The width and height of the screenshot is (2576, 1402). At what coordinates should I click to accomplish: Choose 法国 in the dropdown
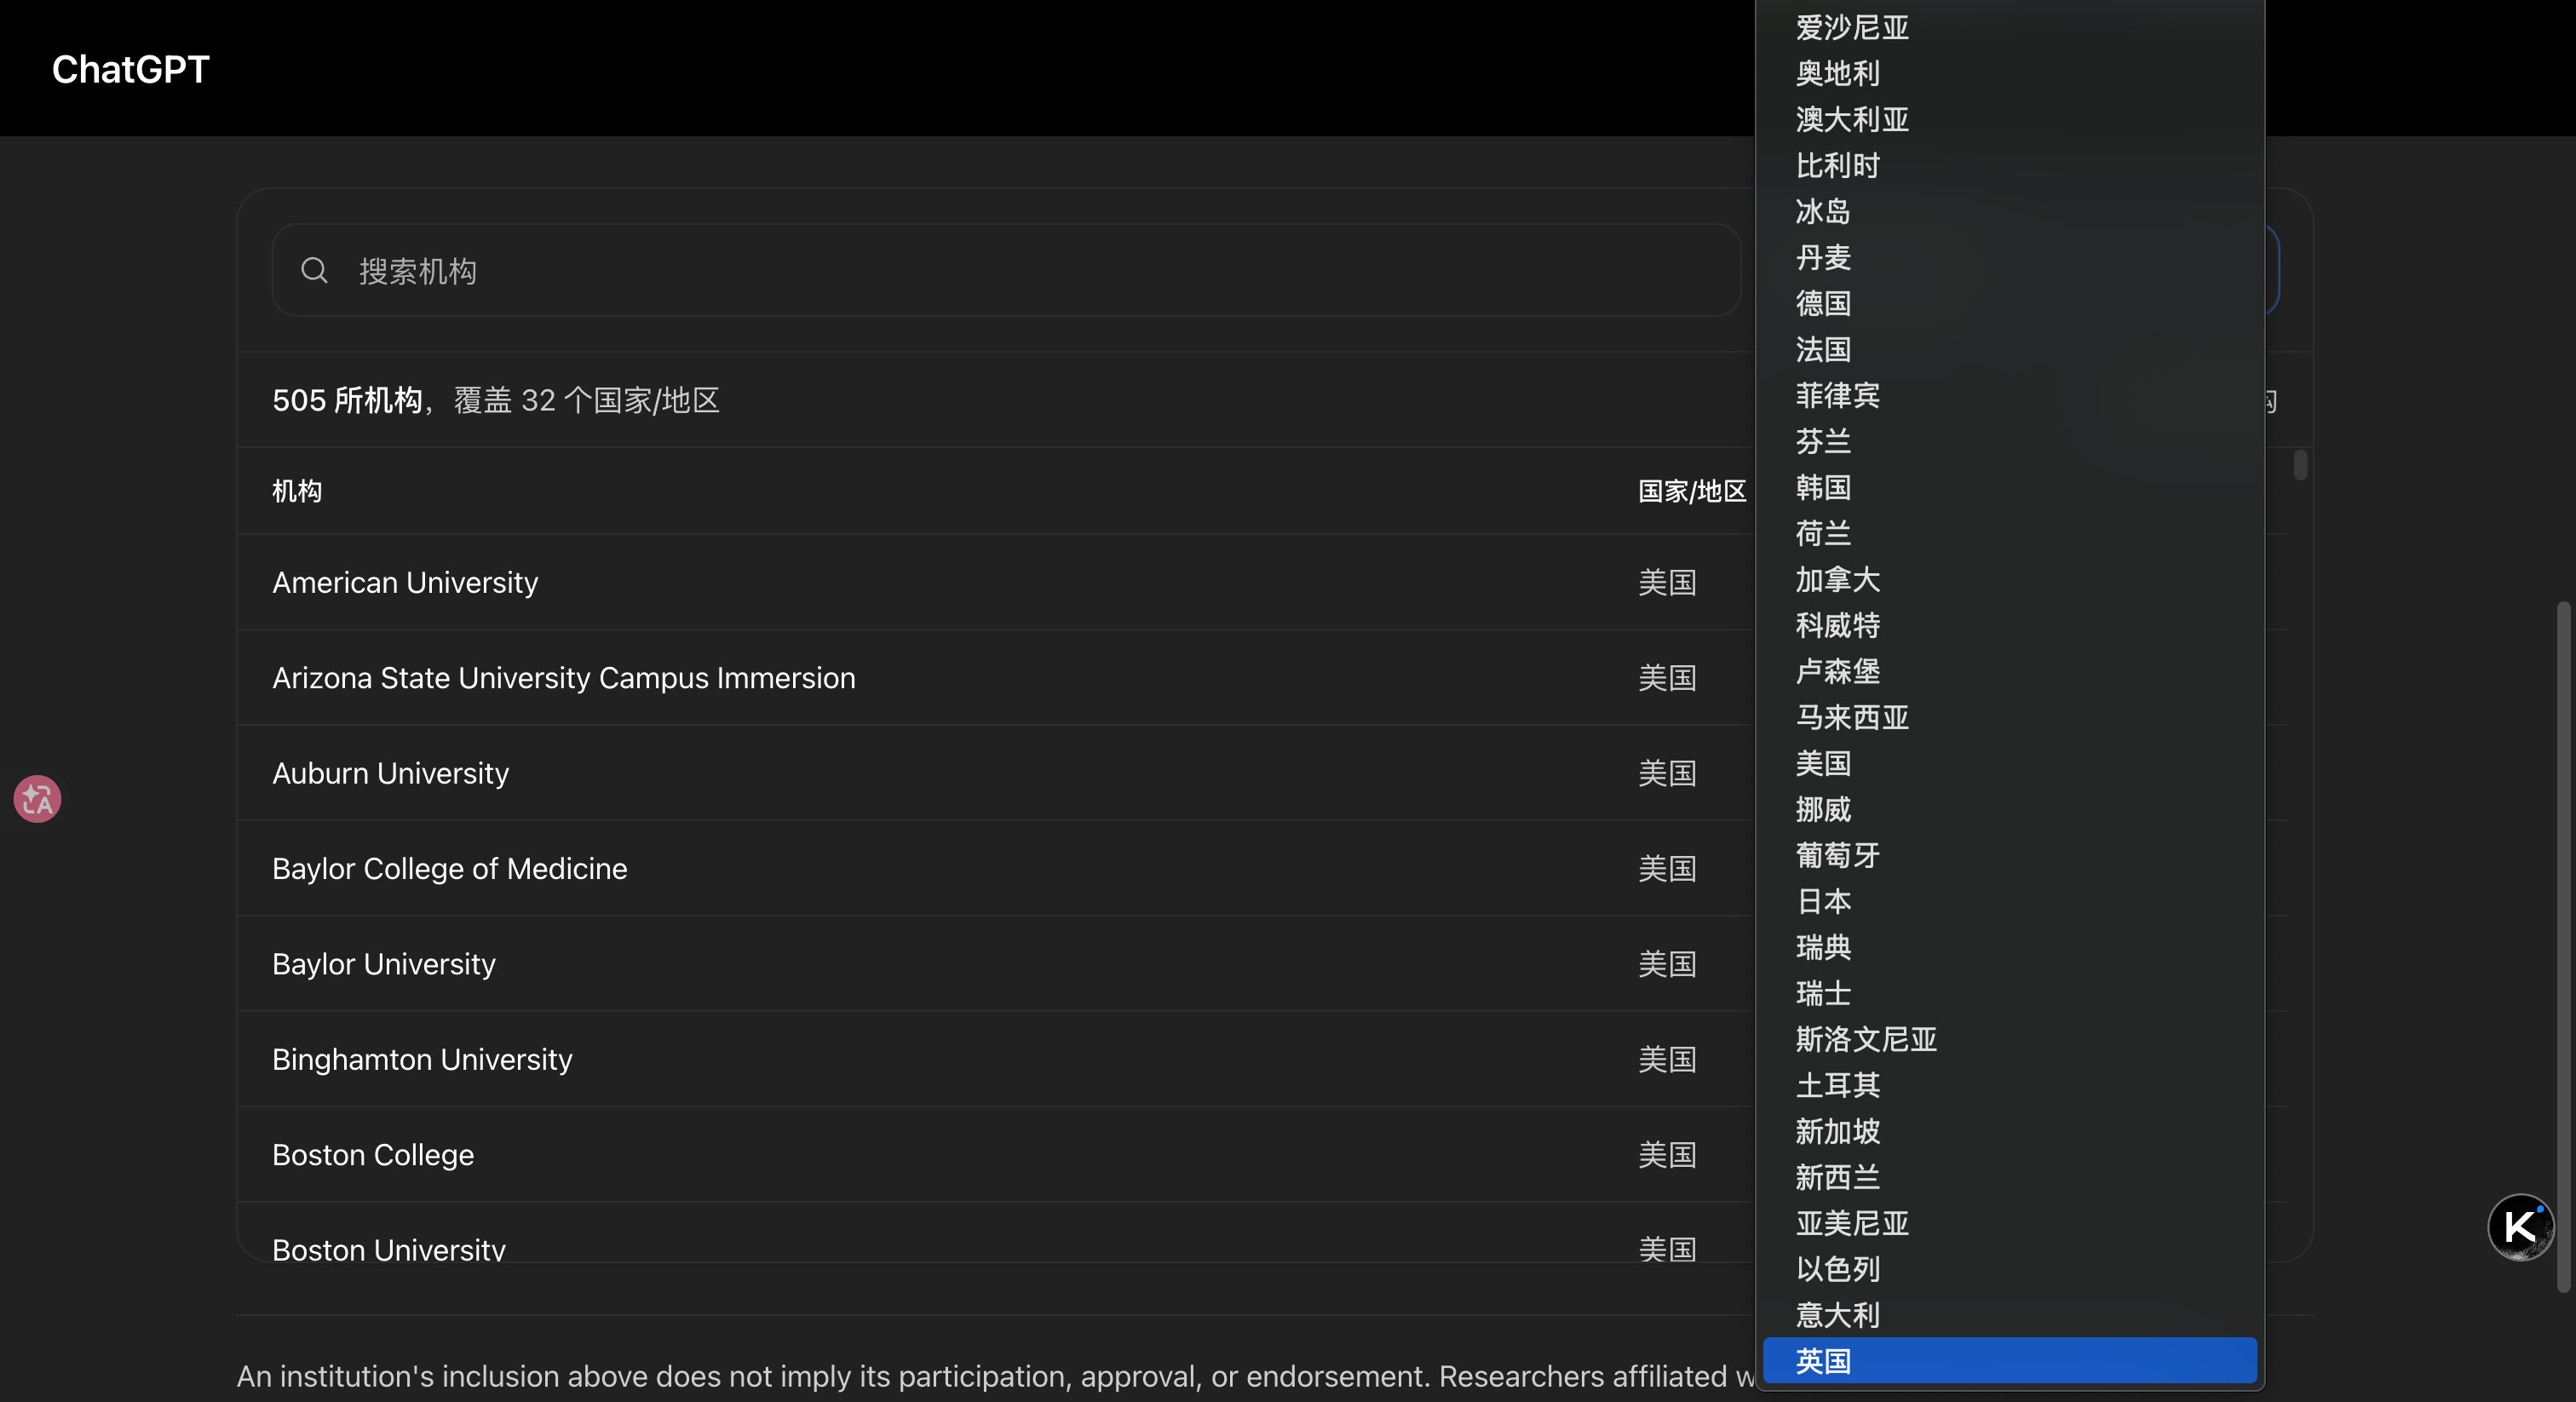pyautogui.click(x=2010, y=349)
